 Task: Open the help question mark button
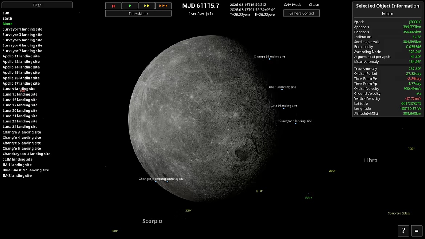[403, 231]
